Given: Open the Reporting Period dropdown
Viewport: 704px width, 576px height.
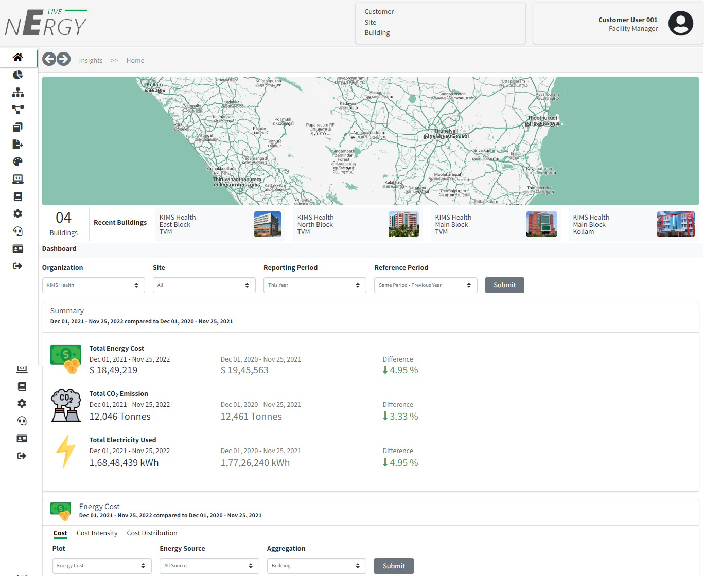Looking at the screenshot, I should tap(315, 285).
